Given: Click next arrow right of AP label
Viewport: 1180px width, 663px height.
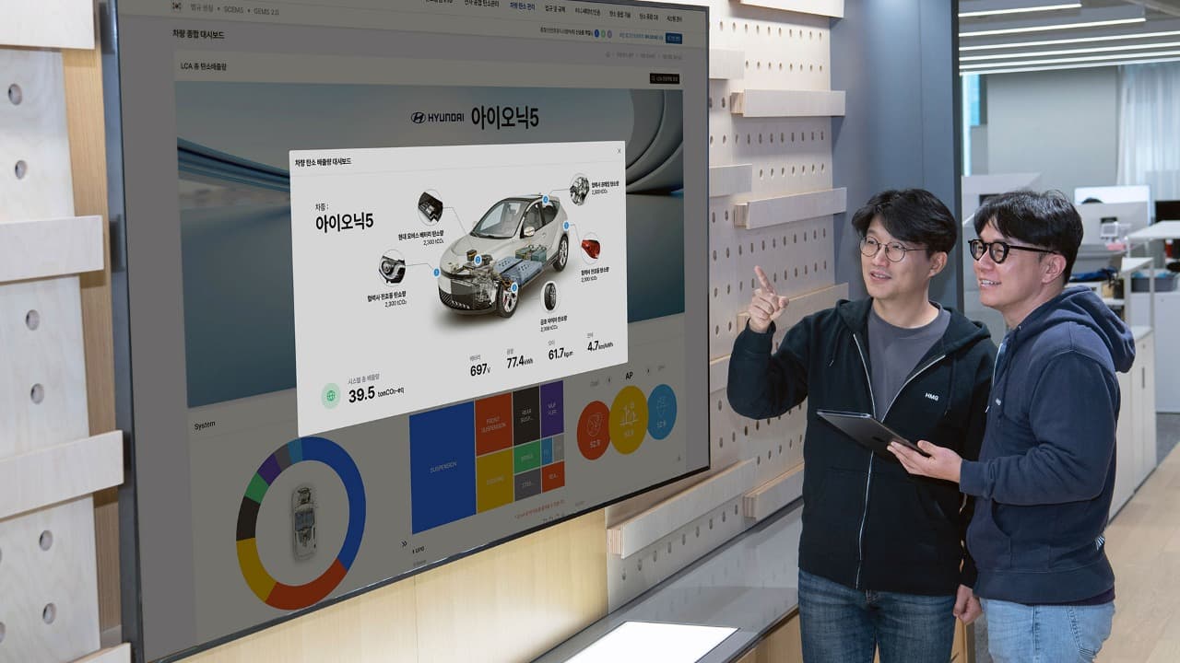Looking at the screenshot, I should click(x=649, y=371).
